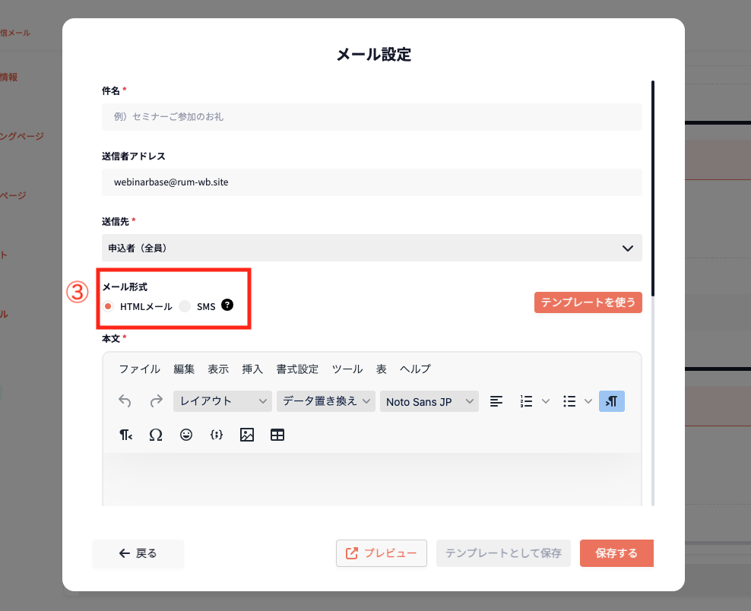Click the insert image icon

(246, 435)
